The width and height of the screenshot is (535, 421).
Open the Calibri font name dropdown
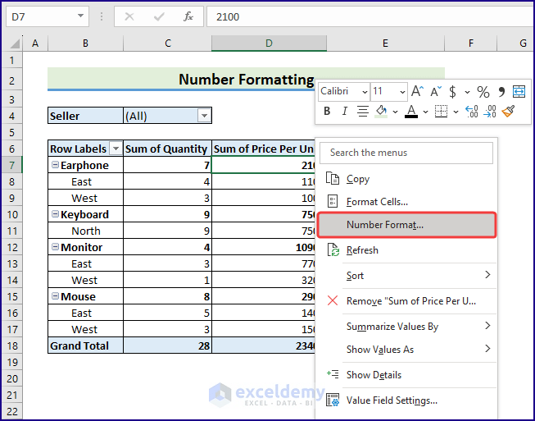click(x=365, y=92)
